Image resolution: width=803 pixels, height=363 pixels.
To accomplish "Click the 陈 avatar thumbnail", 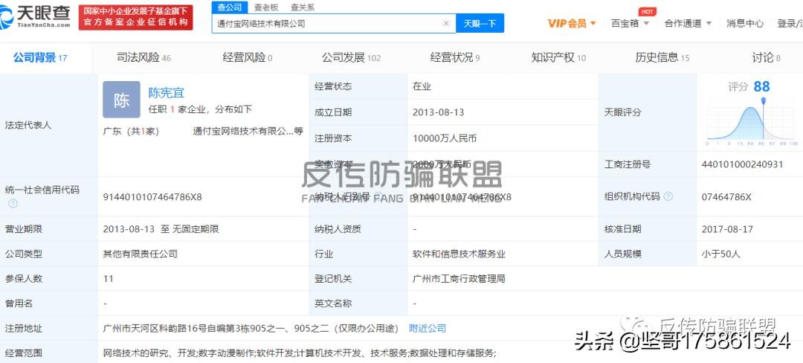I will point(121,100).
